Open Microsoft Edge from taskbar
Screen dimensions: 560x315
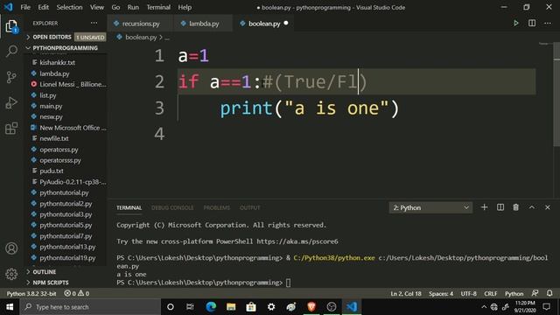[211, 307]
